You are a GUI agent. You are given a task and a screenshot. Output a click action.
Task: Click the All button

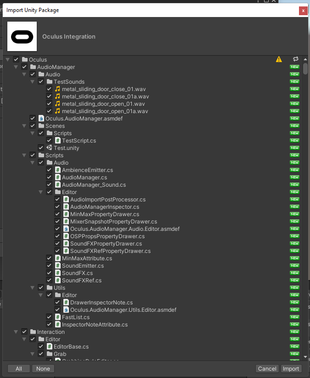coord(19,369)
